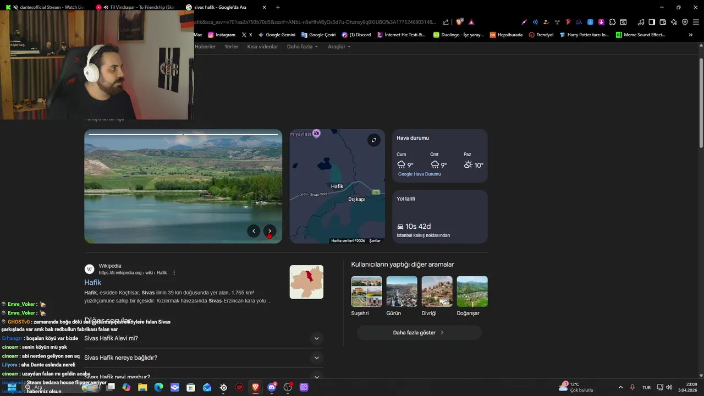
Task: Select the Yerler search filter
Action: point(232,47)
